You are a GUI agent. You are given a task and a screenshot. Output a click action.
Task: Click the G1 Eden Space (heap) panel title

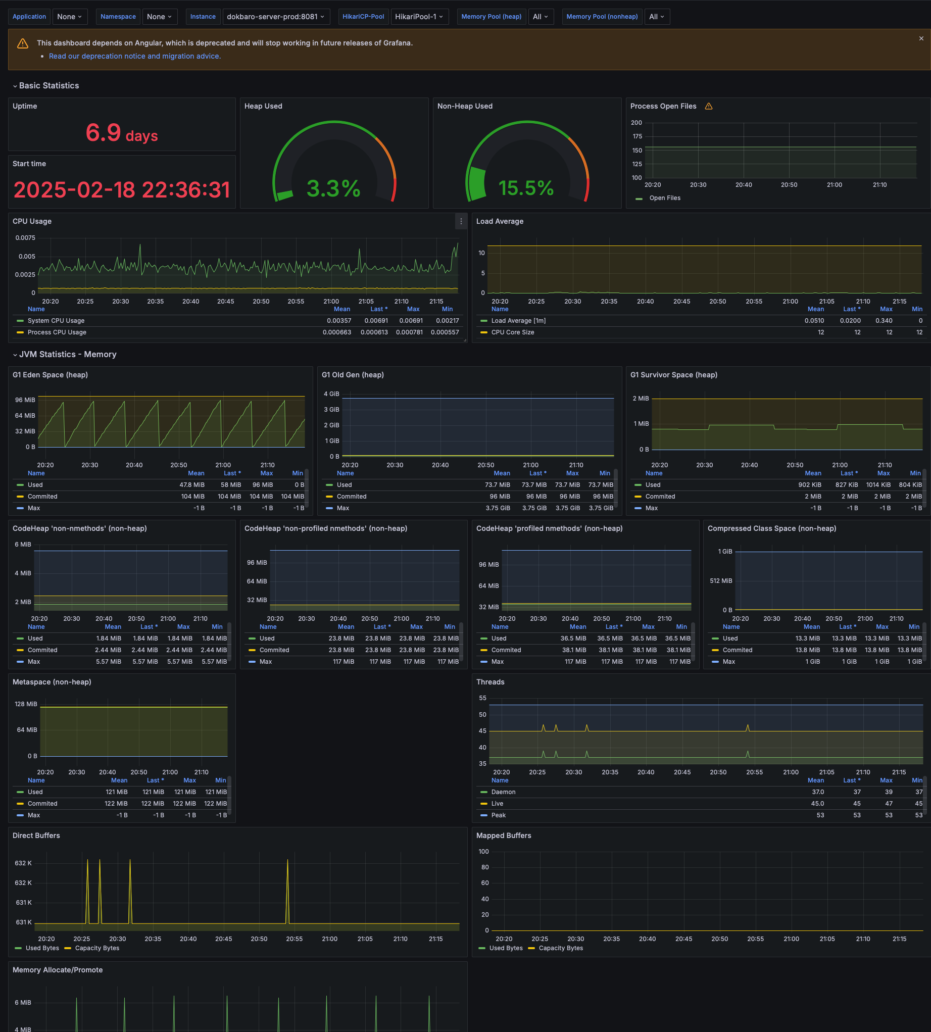(x=50, y=375)
